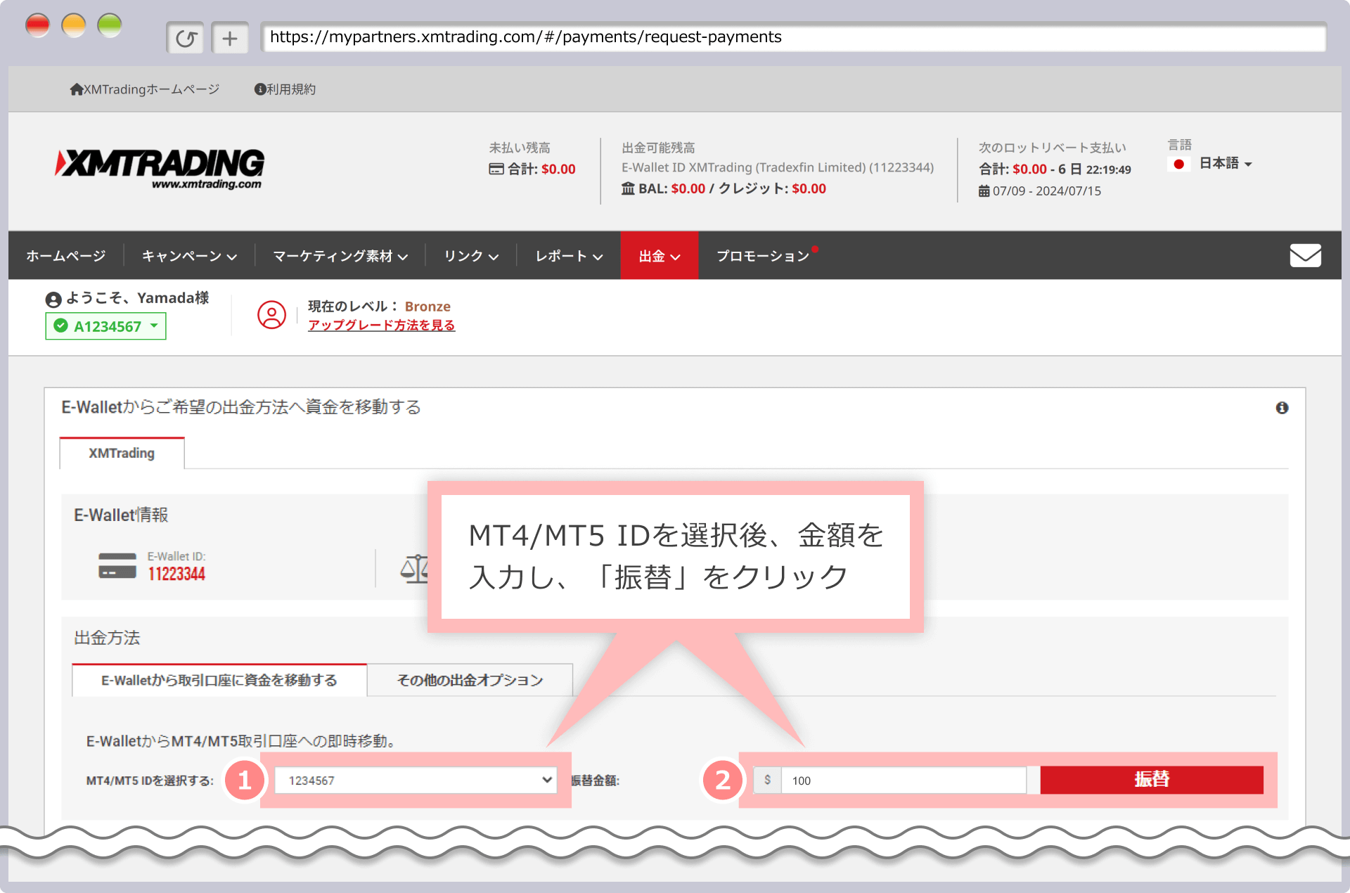Click the XMTrading logo
Image resolution: width=1350 pixels, height=893 pixels.
(160, 169)
